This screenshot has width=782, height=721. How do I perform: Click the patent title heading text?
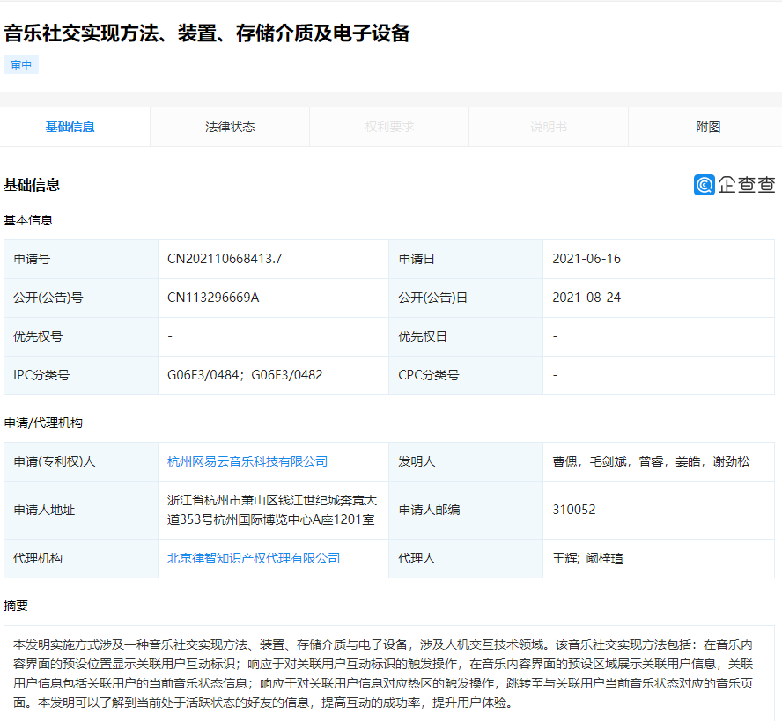pos(207,33)
